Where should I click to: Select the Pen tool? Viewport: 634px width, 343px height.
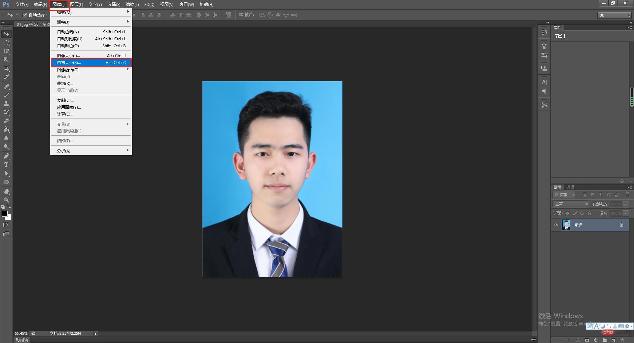pyautogui.click(x=6, y=156)
